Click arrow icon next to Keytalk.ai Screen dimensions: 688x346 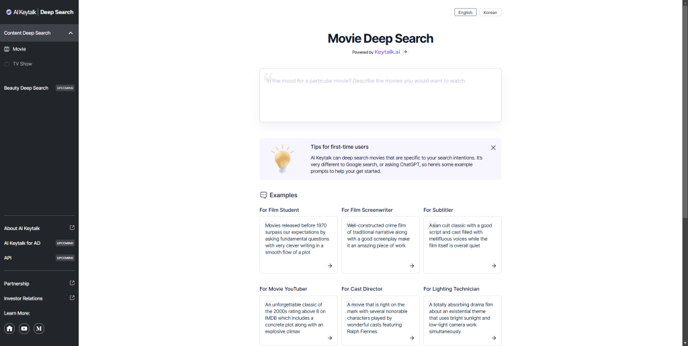405,52
